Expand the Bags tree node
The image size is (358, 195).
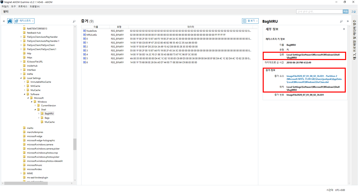coord(39,118)
